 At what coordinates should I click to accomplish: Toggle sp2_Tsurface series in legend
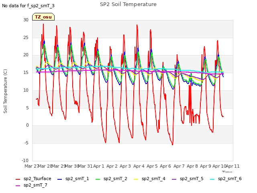(33, 179)
